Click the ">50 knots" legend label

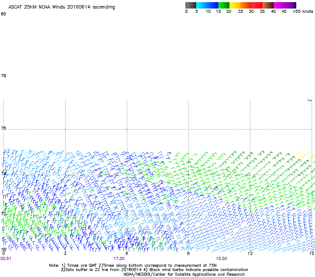(303, 12)
